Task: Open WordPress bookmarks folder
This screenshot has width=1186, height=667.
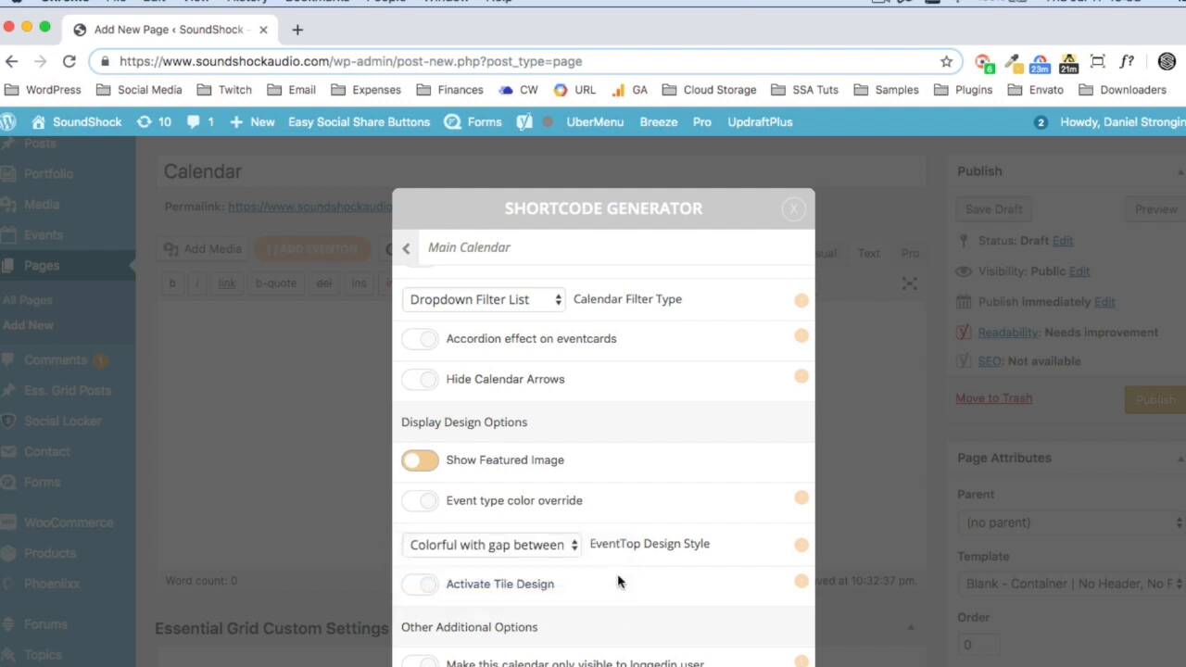Action: [x=43, y=90]
